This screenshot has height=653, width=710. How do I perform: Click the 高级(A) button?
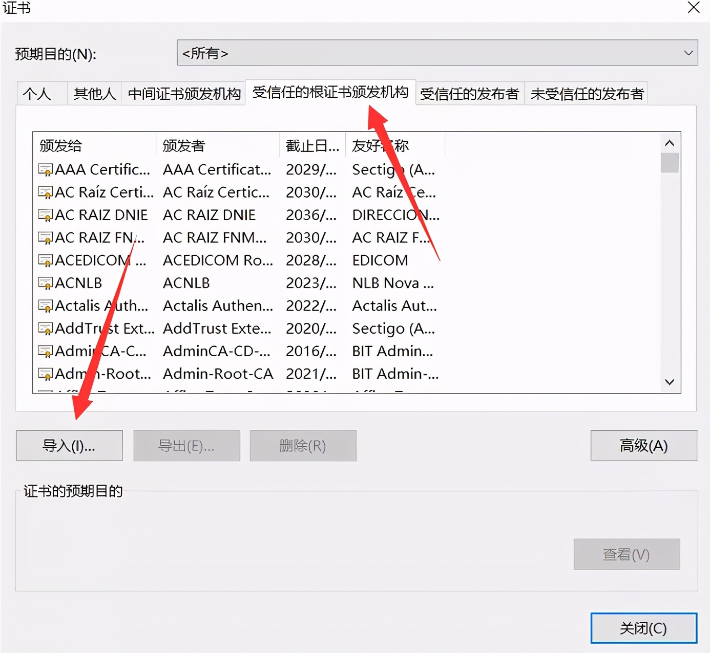643,445
